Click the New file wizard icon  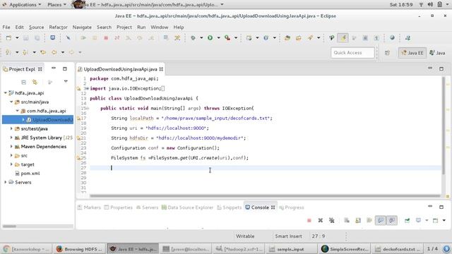(x=8, y=37)
